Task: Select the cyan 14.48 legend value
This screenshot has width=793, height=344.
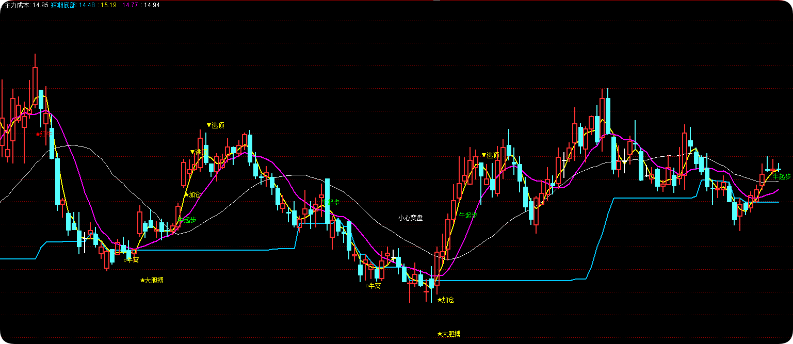Action: [87, 5]
